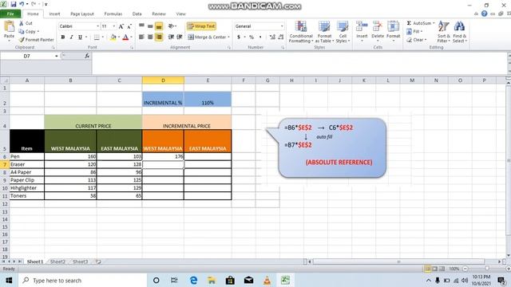Click AutoSum
511x287 pixels.
pyautogui.click(x=421, y=23)
